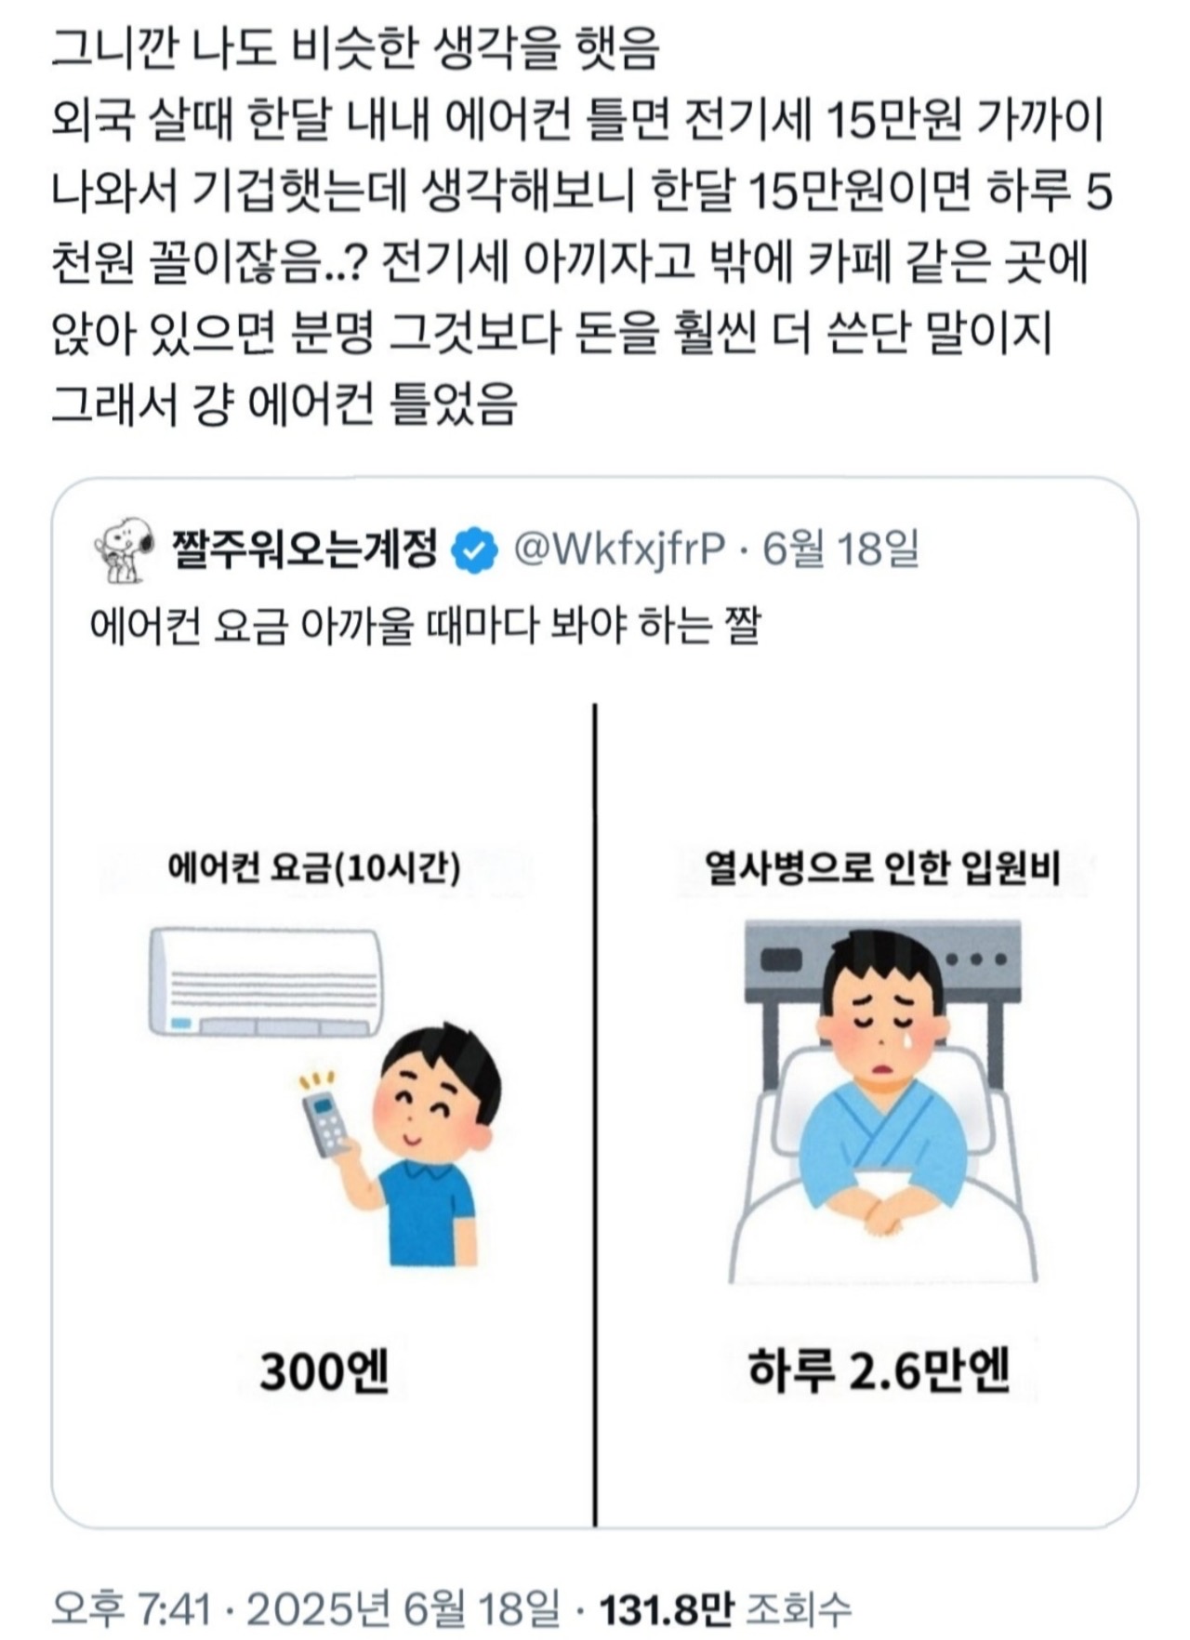Screen dimensions: 1190x1640
Task: Click the blue verified badge
Action: (x=474, y=551)
